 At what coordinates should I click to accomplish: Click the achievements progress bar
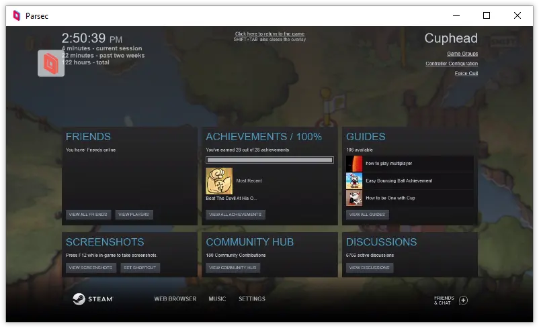point(269,160)
